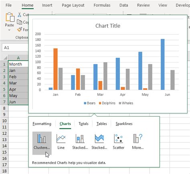Viewport: 190px width, 174px height.
Task: Insert a Scatter chart
Action: click(119, 142)
